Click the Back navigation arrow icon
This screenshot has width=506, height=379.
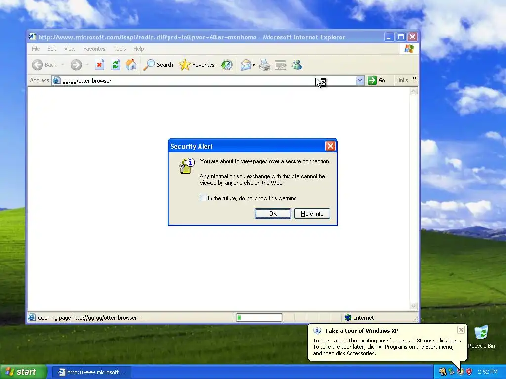(x=38, y=65)
